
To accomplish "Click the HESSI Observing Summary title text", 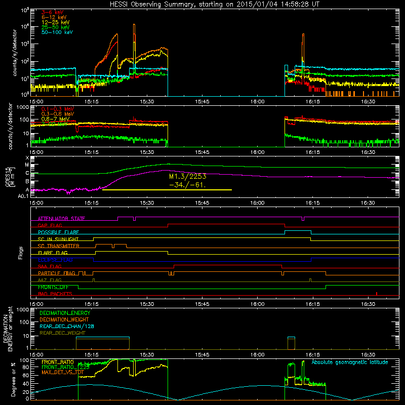I will [215, 4].
